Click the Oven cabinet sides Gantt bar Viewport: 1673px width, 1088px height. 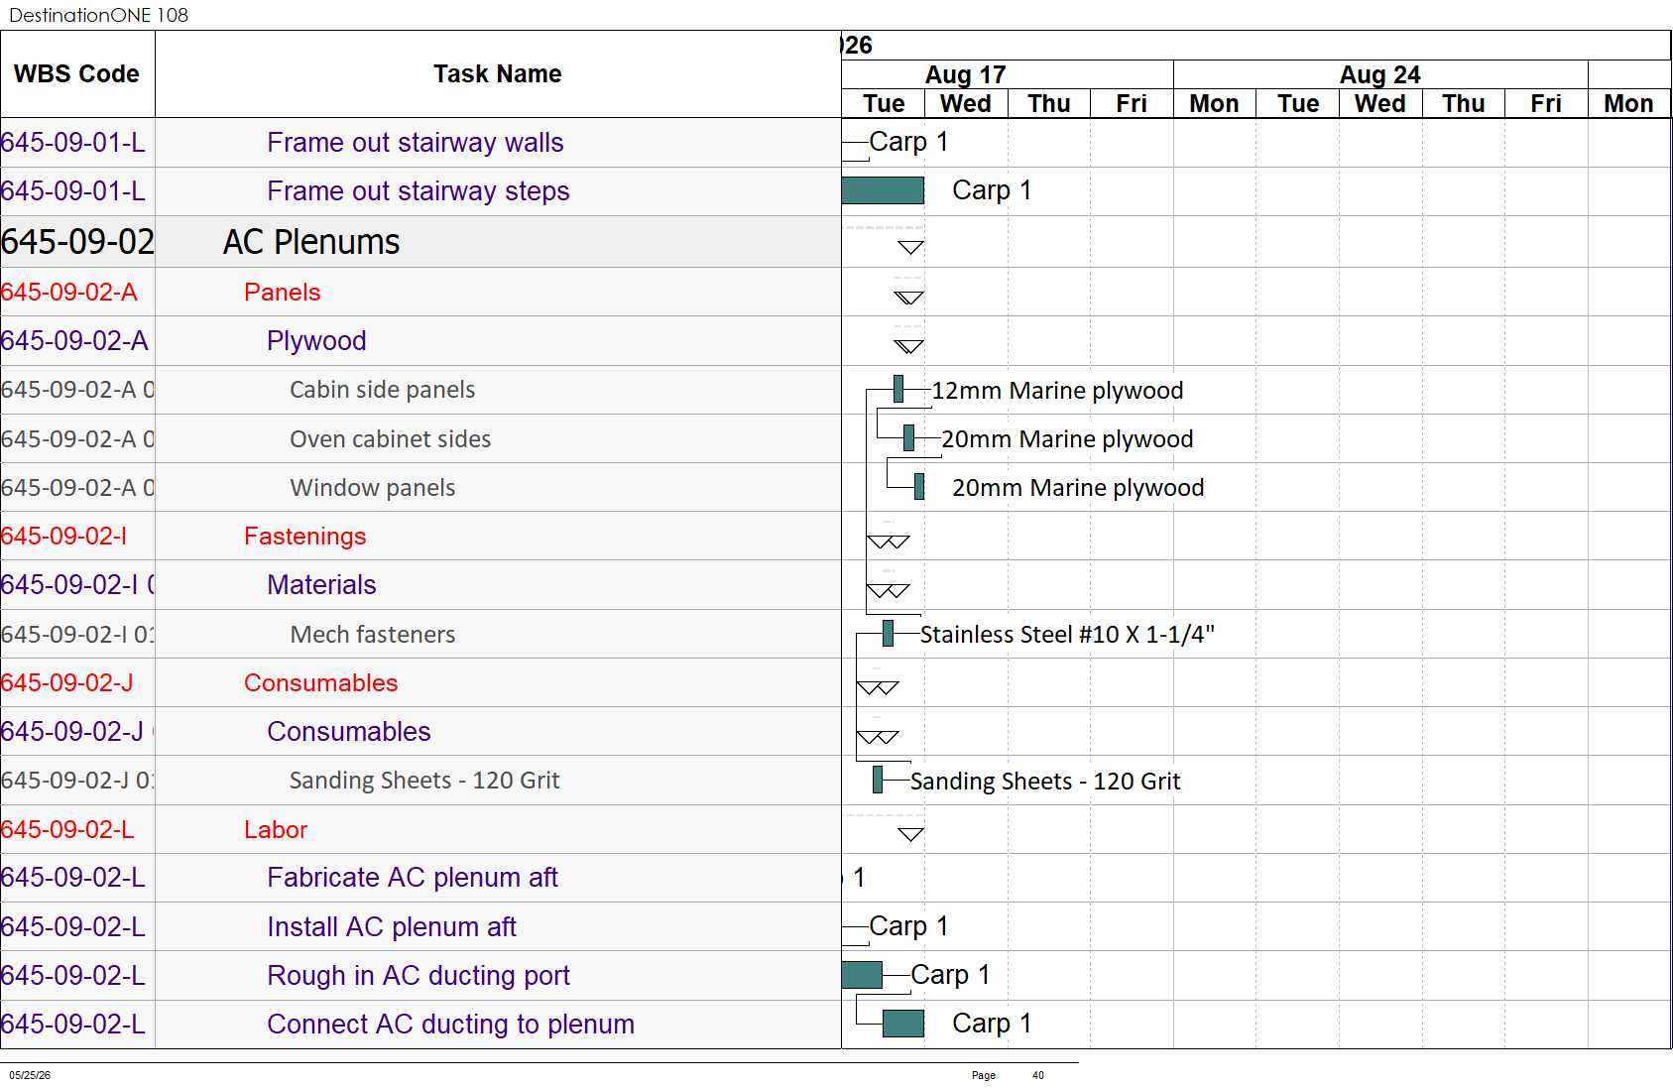click(x=908, y=437)
